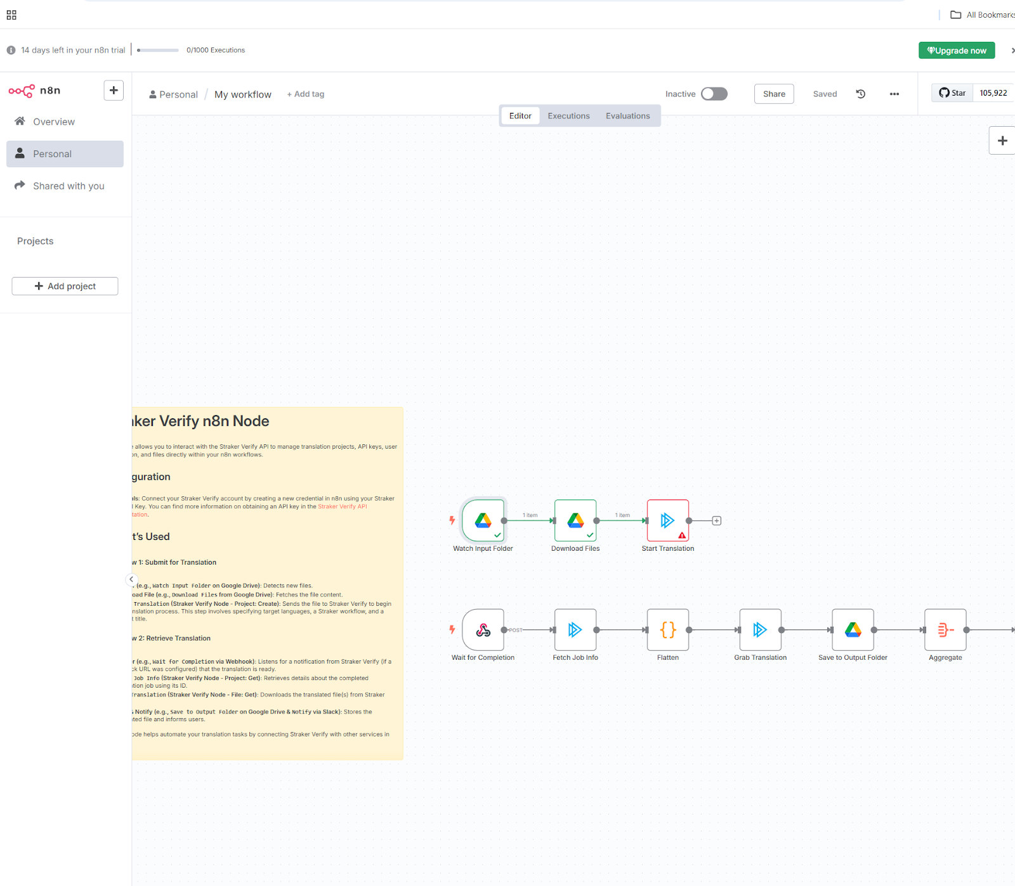The height and width of the screenshot is (886, 1015).
Task: Click the executions usage progress bar
Action: (x=157, y=50)
